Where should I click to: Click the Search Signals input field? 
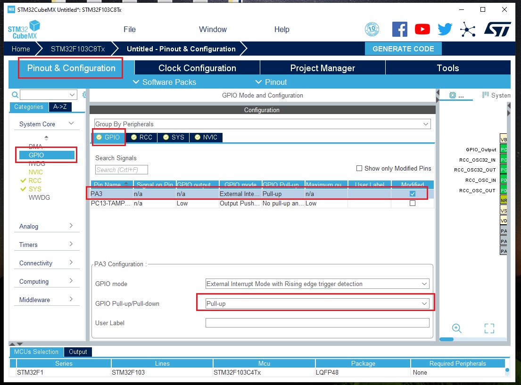(121, 170)
